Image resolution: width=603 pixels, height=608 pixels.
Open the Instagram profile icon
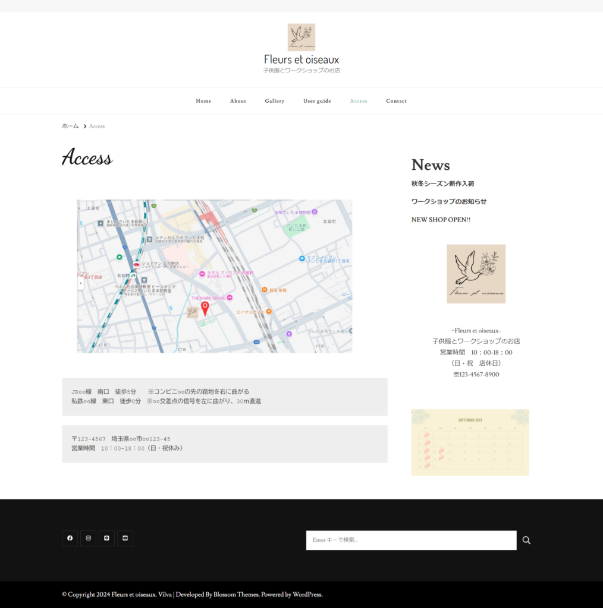point(88,538)
